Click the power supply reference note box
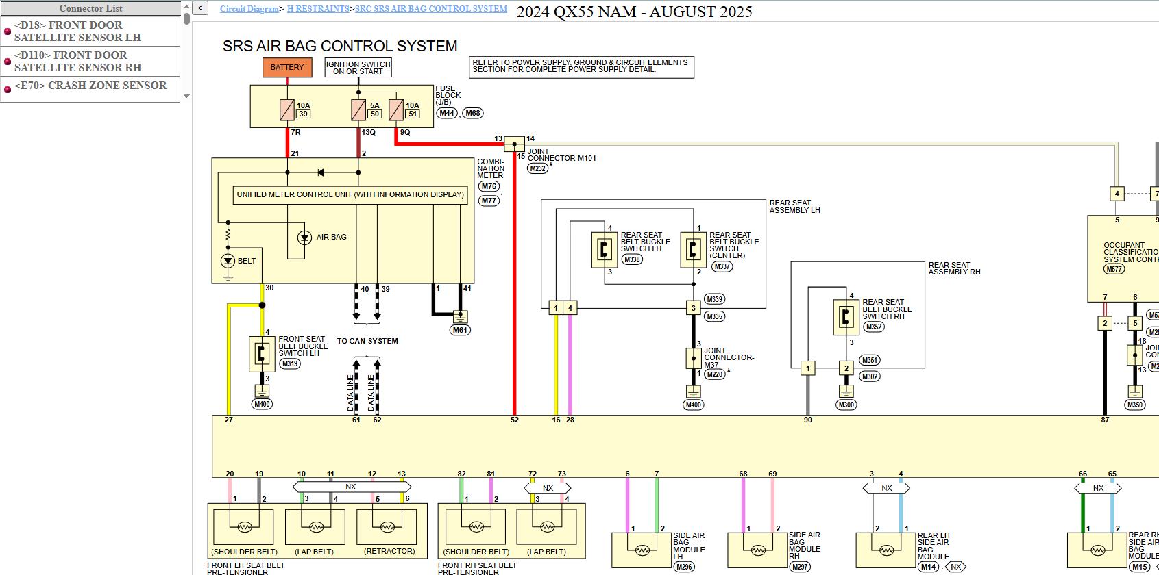Viewport: 1159px width, 575px height. (582, 67)
